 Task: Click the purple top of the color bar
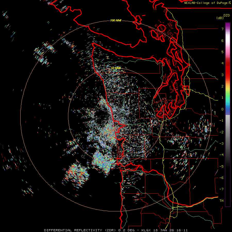point(228,25)
